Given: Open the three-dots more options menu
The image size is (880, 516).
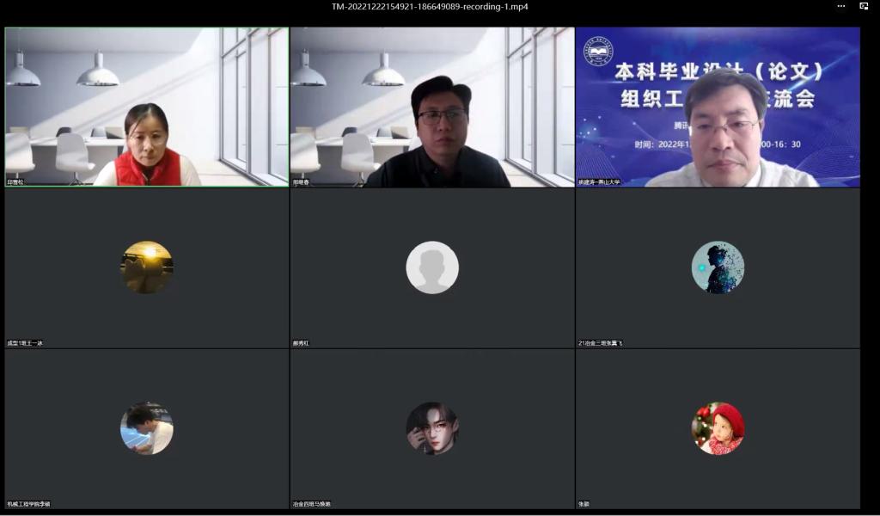Looking at the screenshot, I should (x=841, y=6).
